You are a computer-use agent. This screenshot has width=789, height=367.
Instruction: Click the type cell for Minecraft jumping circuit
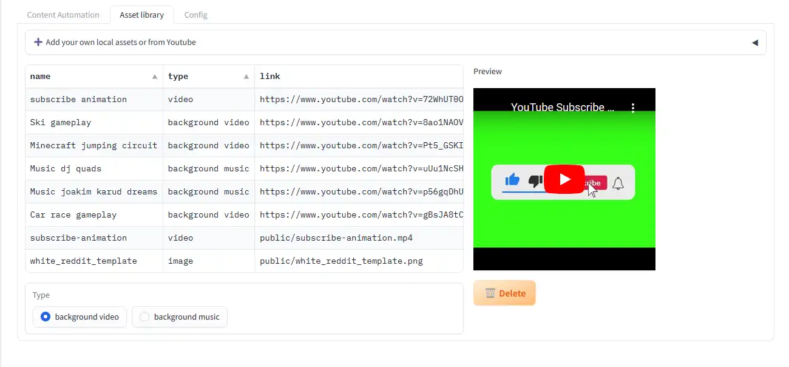click(x=209, y=146)
